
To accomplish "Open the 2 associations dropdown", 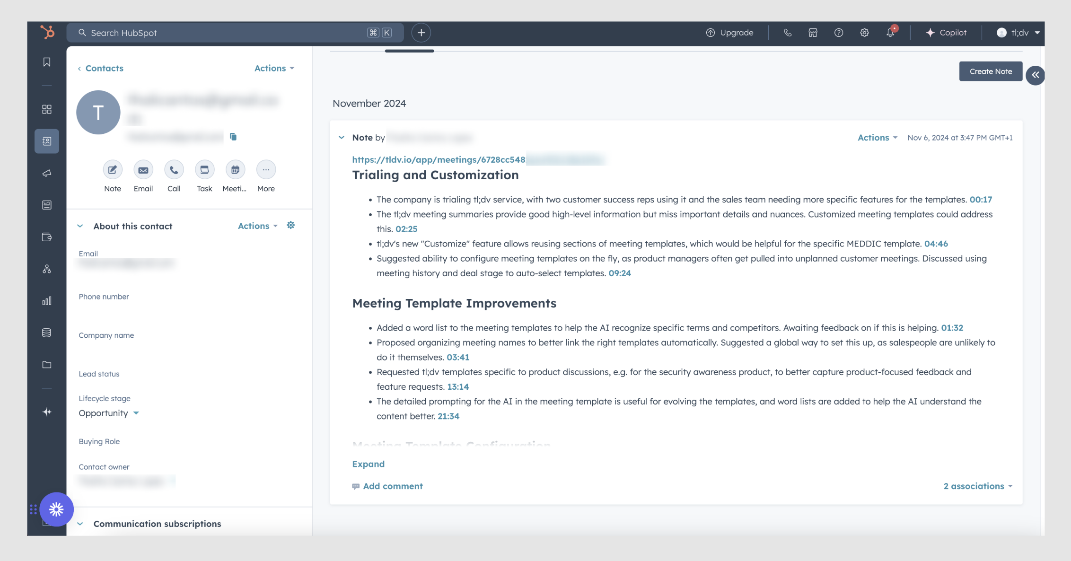I will coord(978,486).
